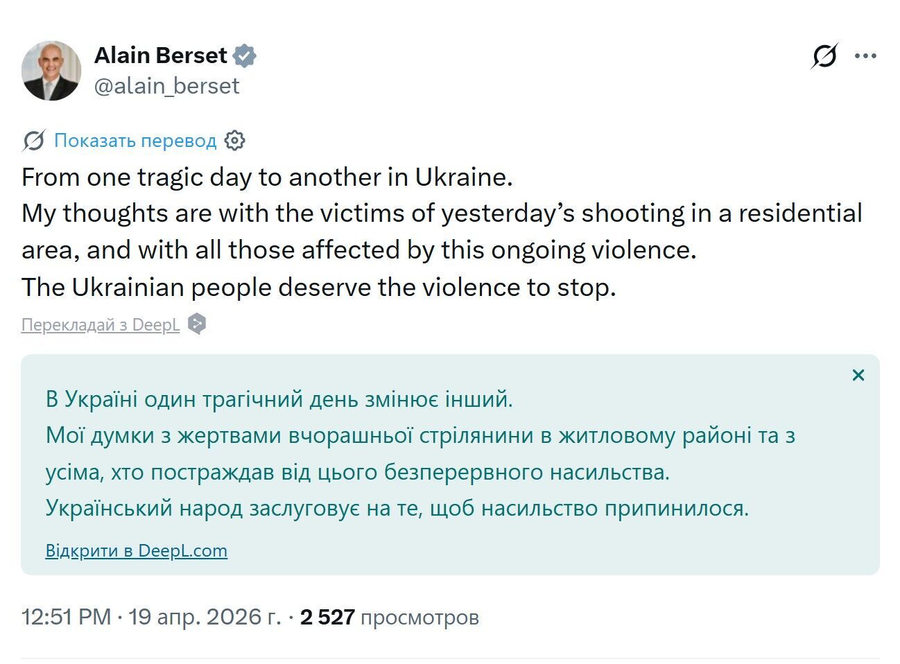This screenshot has width=900, height=664.
Task: Click the "Перекладай з DeepL" translation link
Action: [x=99, y=324]
